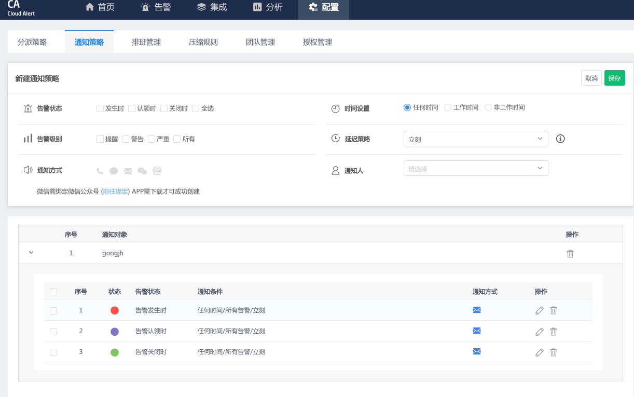The image size is (634, 397).
Task: Open the 集成 menu in top navigation
Action: (212, 7)
